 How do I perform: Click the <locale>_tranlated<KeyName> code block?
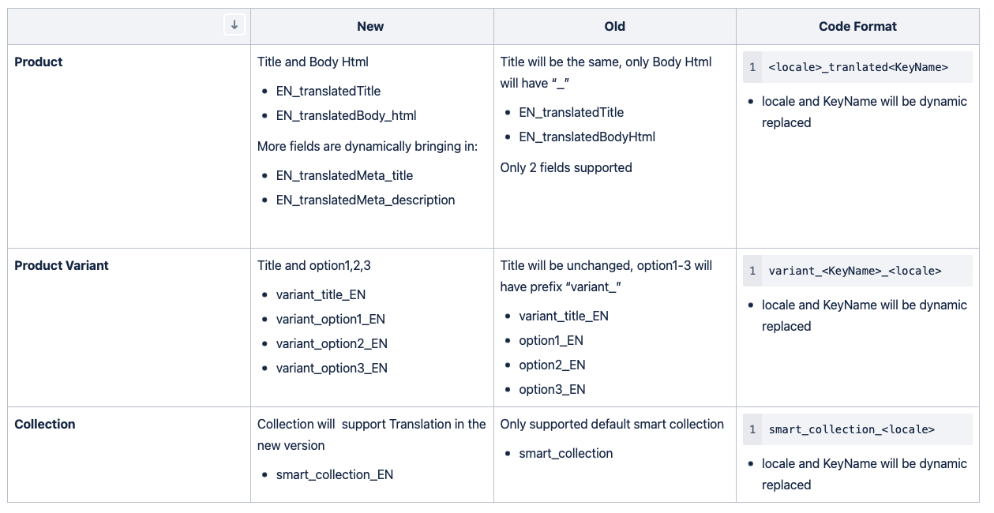pos(857,67)
